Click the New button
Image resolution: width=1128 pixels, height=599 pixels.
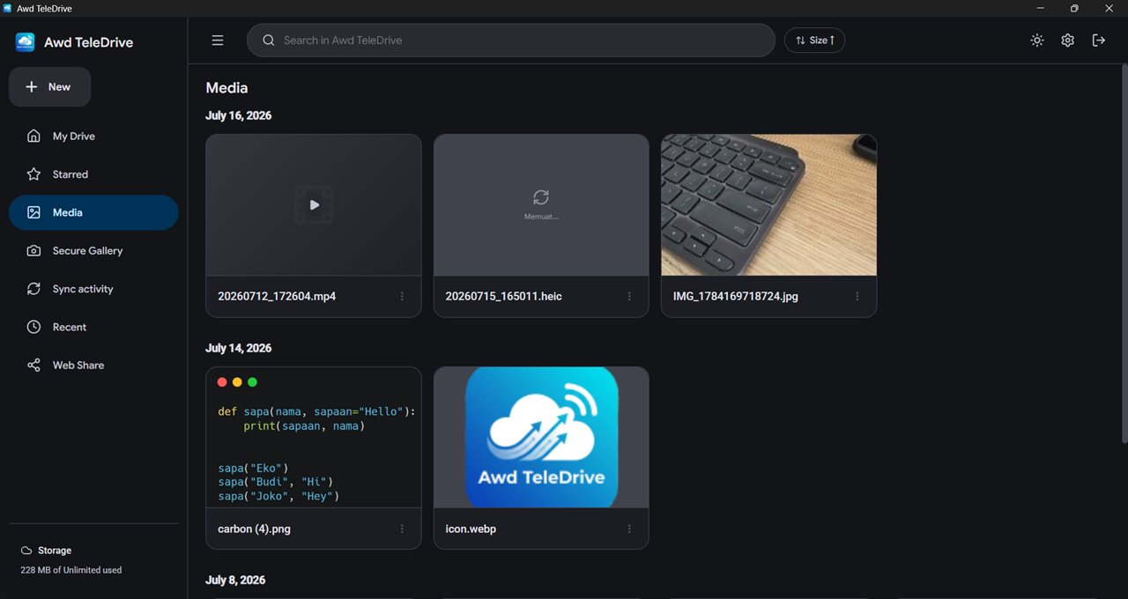pos(49,87)
